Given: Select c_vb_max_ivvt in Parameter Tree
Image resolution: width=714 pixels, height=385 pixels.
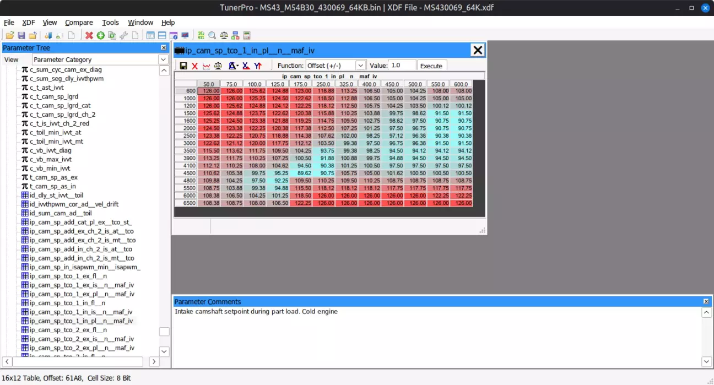Looking at the screenshot, I should tap(50, 159).
